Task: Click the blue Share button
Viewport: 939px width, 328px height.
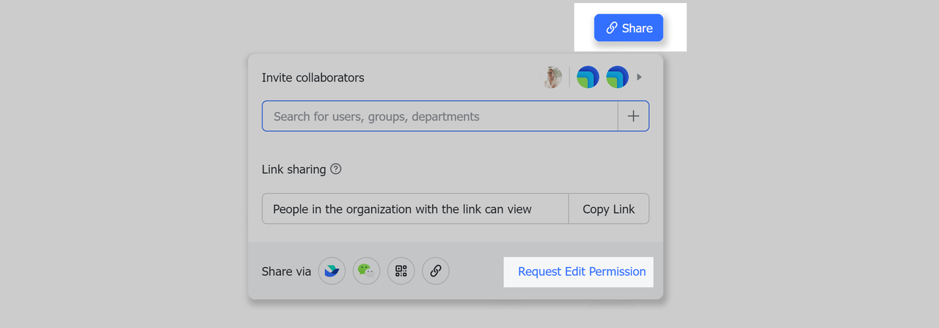Action: click(629, 28)
